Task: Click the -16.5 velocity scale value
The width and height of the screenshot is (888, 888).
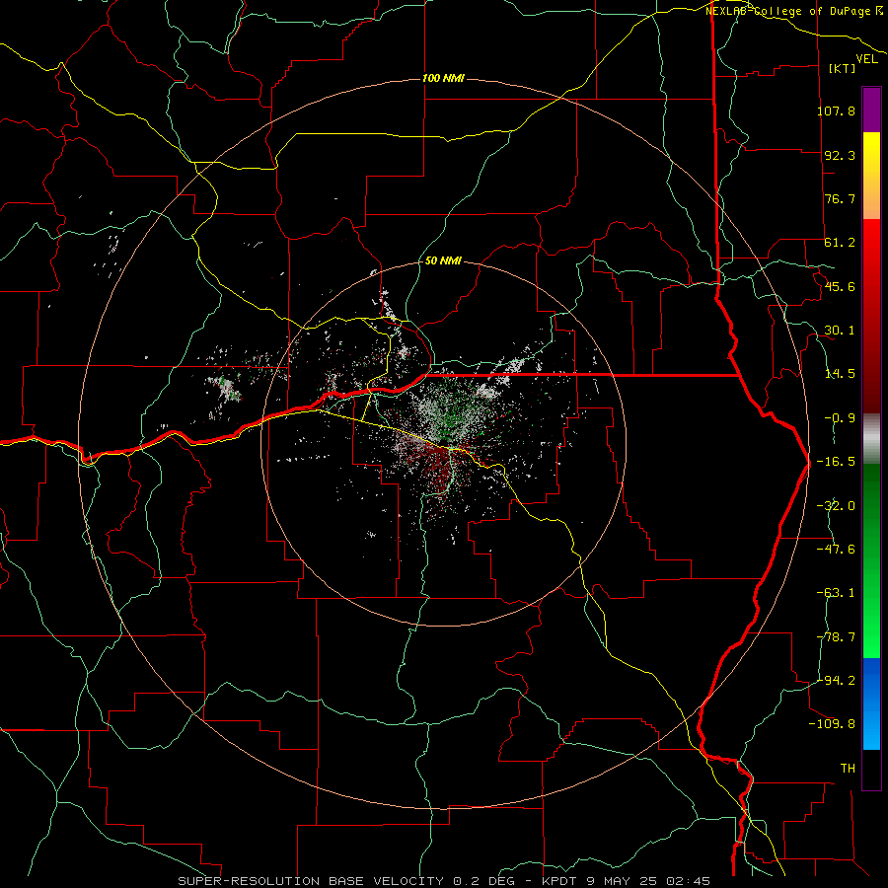Action: click(x=836, y=462)
